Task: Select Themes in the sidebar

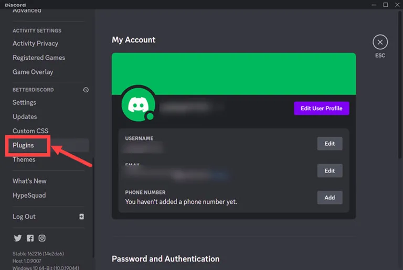Action: (x=24, y=159)
